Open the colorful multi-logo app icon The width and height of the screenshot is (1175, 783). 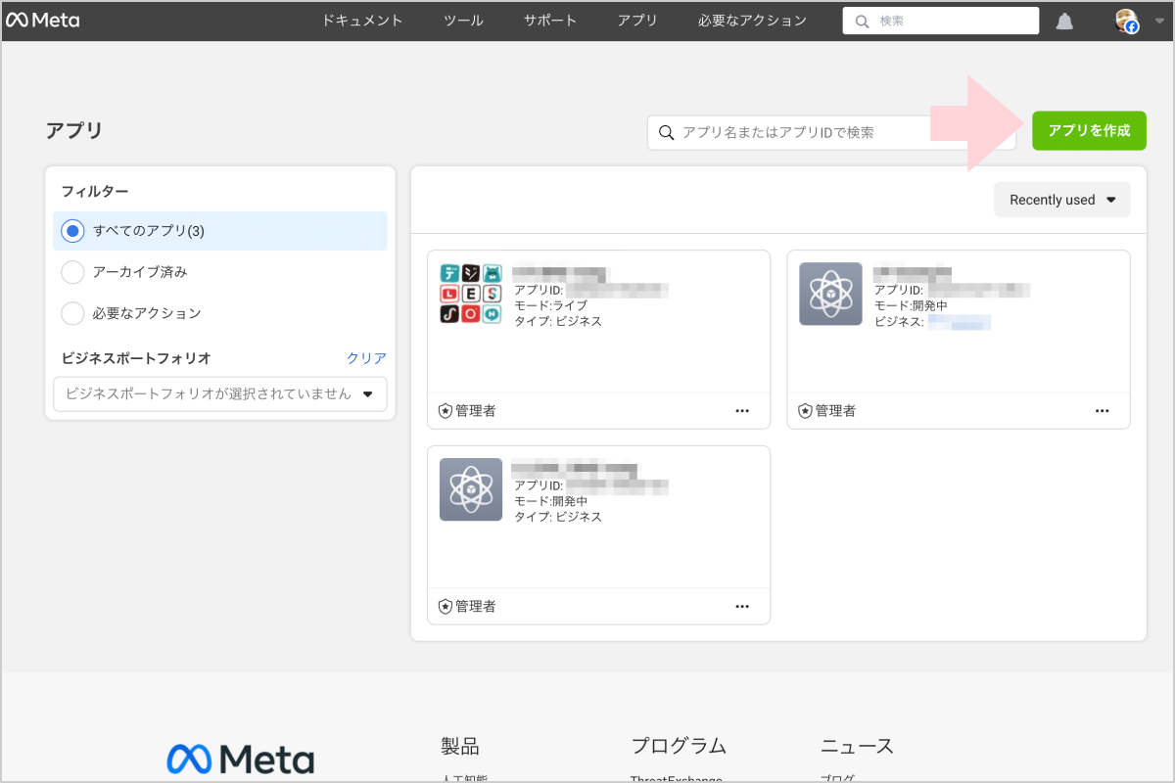pyautogui.click(x=471, y=294)
